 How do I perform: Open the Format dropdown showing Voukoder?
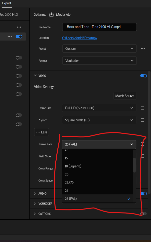(99, 61)
